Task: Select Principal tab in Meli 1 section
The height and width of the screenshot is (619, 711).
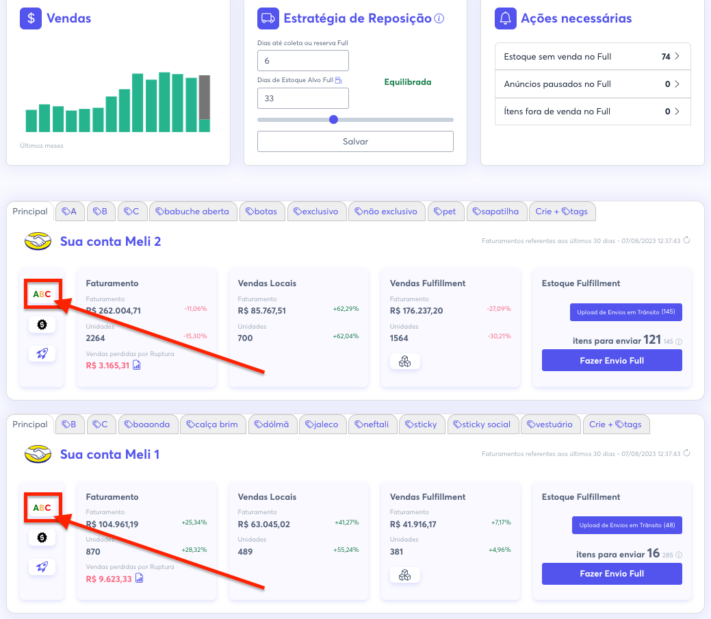Action: coord(30,425)
